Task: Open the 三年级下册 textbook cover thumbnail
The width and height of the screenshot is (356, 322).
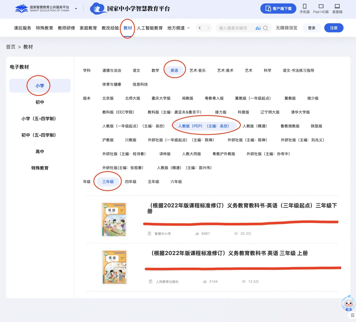Action: pyautogui.click(x=114, y=219)
